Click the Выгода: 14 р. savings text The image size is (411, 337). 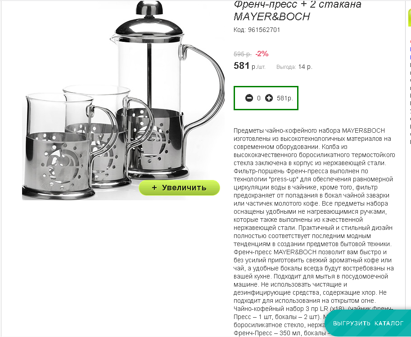(x=294, y=67)
